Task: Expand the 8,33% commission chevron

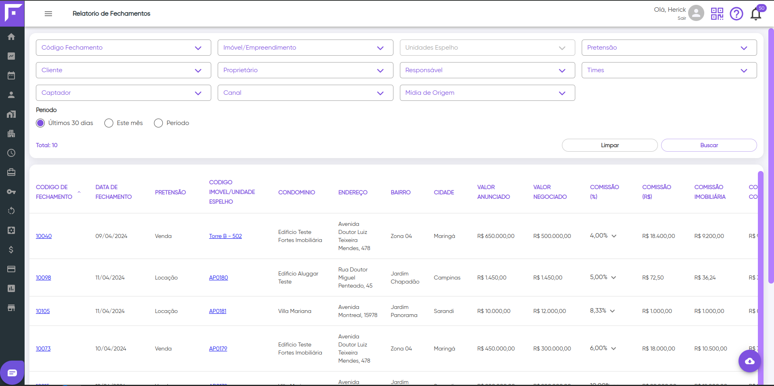Action: click(612, 311)
